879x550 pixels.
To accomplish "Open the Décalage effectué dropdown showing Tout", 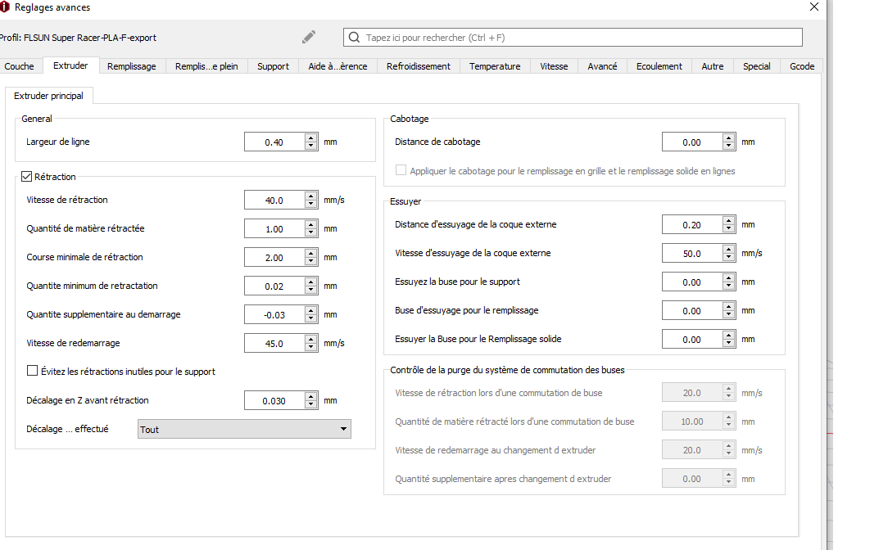I will tap(244, 429).
